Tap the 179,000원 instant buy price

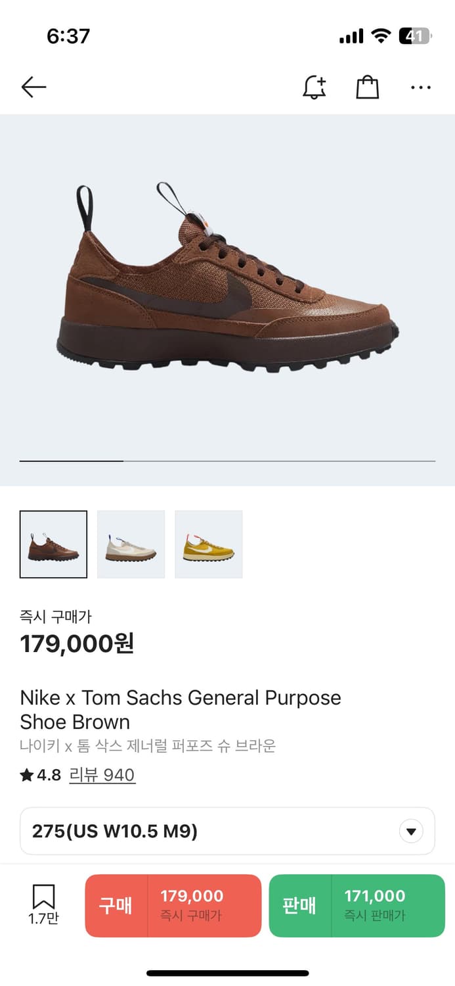77,644
